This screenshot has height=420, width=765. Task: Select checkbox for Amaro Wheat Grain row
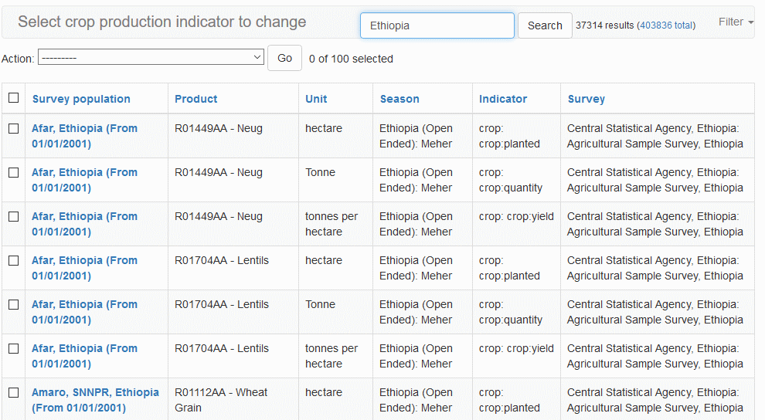pyautogui.click(x=13, y=393)
